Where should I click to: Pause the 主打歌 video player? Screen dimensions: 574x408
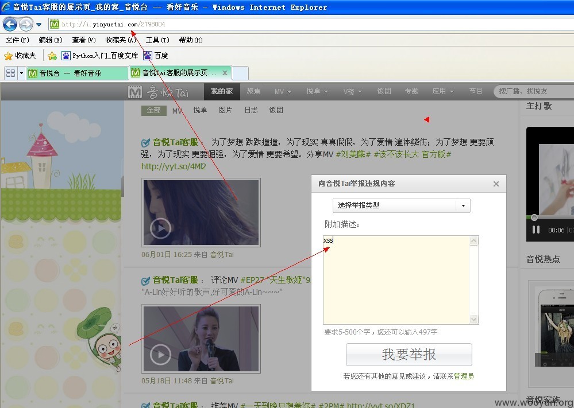tap(536, 230)
